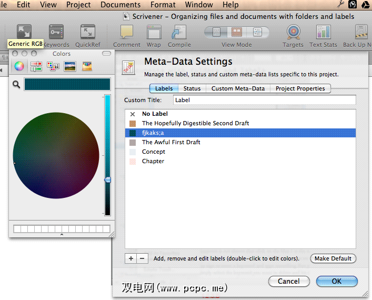372x300 pixels.
Task: Open the QuickRef toolbar icon
Action: point(88,32)
